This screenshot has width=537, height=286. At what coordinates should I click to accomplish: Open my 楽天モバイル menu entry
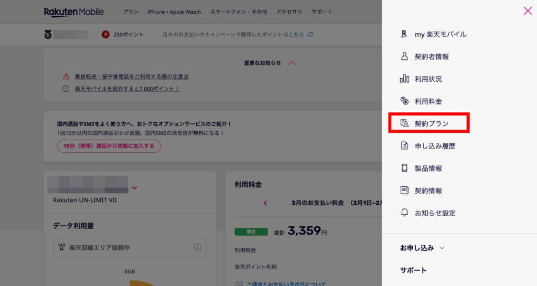pos(441,34)
